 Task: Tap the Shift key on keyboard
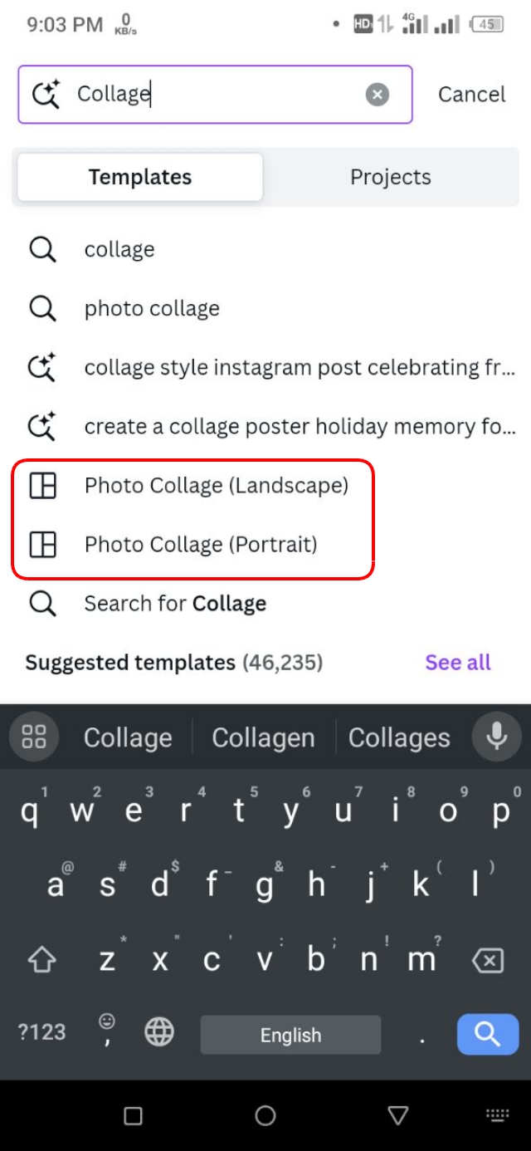41,960
